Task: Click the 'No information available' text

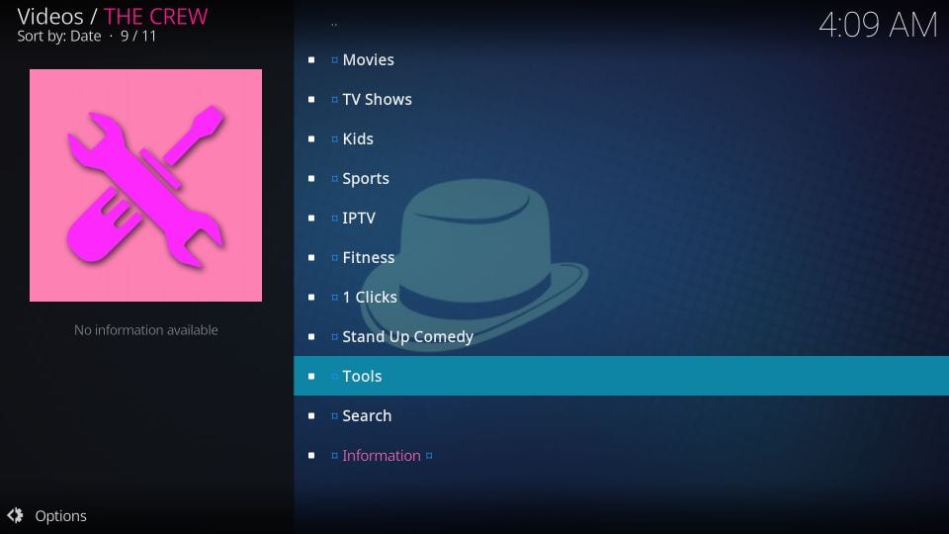Action: click(146, 330)
